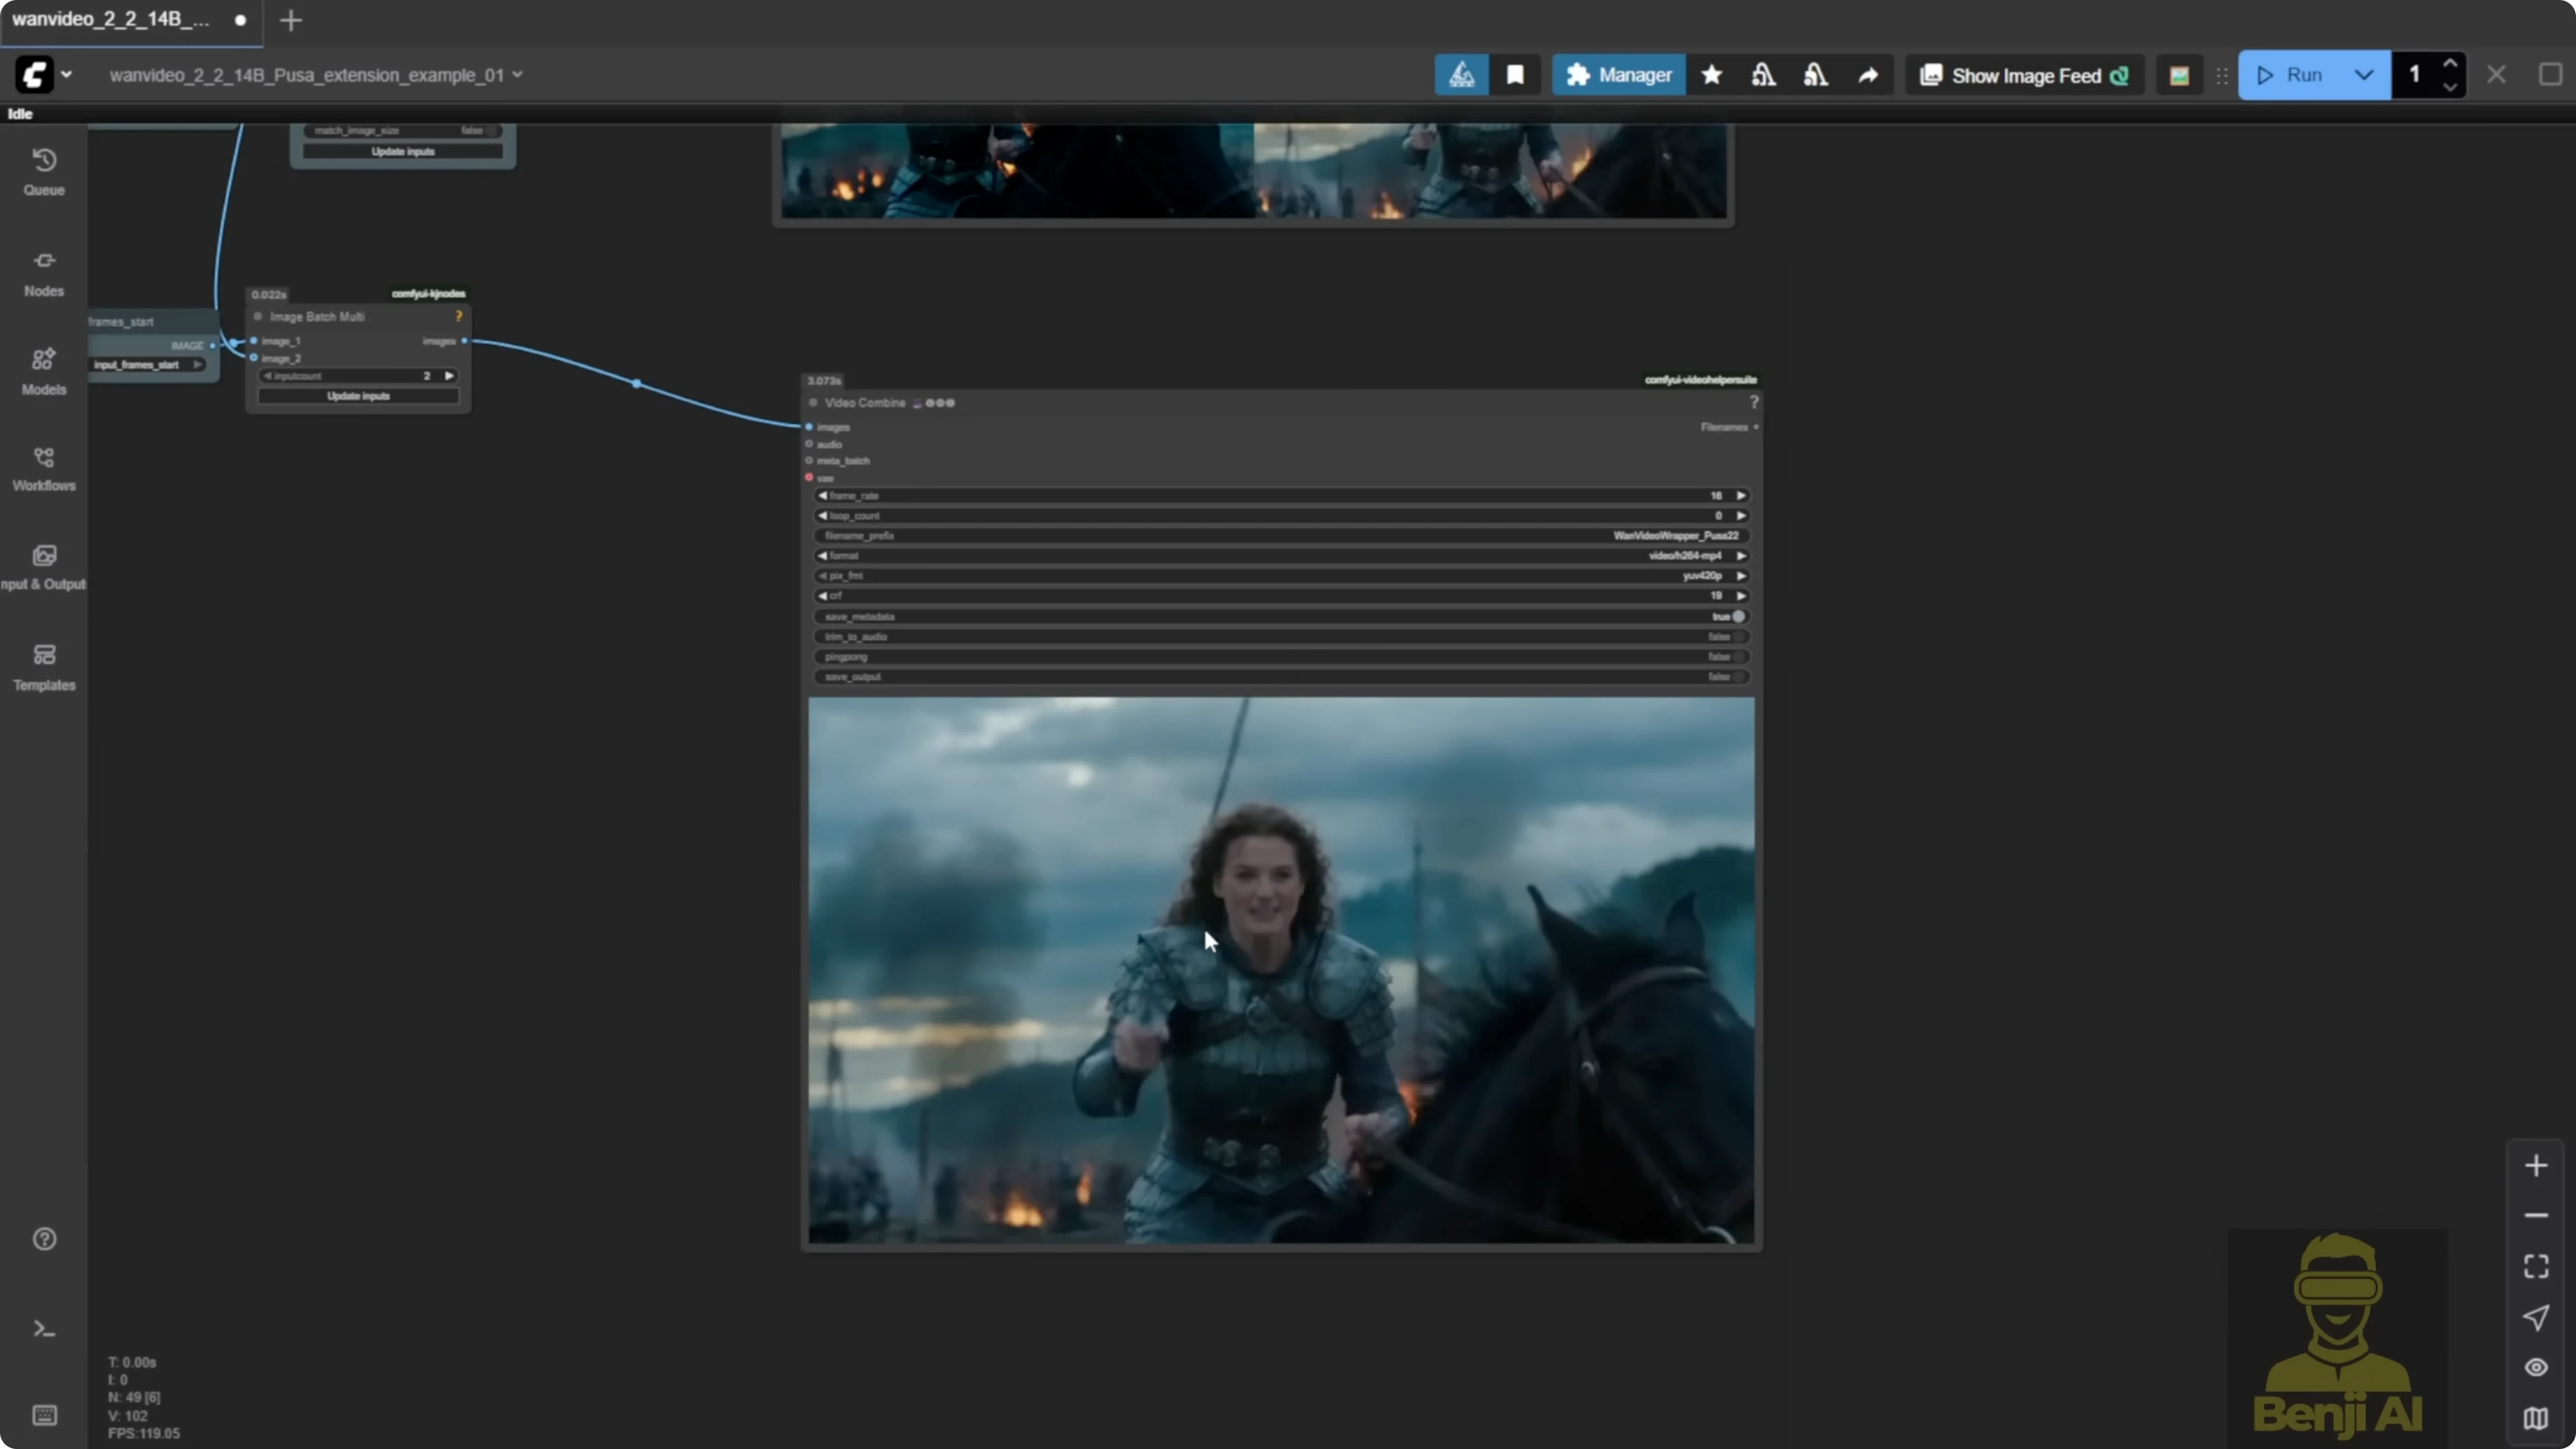Click the fit view icon
This screenshot has width=2576, height=1449.
pyautogui.click(x=2535, y=1266)
